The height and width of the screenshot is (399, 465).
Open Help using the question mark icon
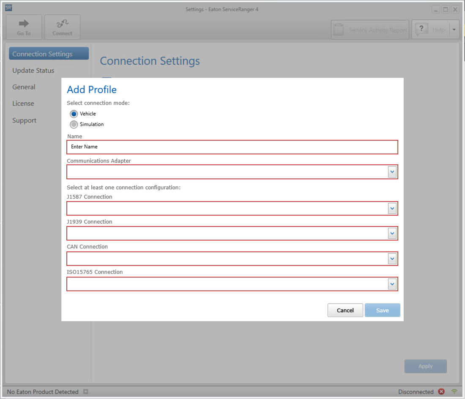(x=421, y=29)
